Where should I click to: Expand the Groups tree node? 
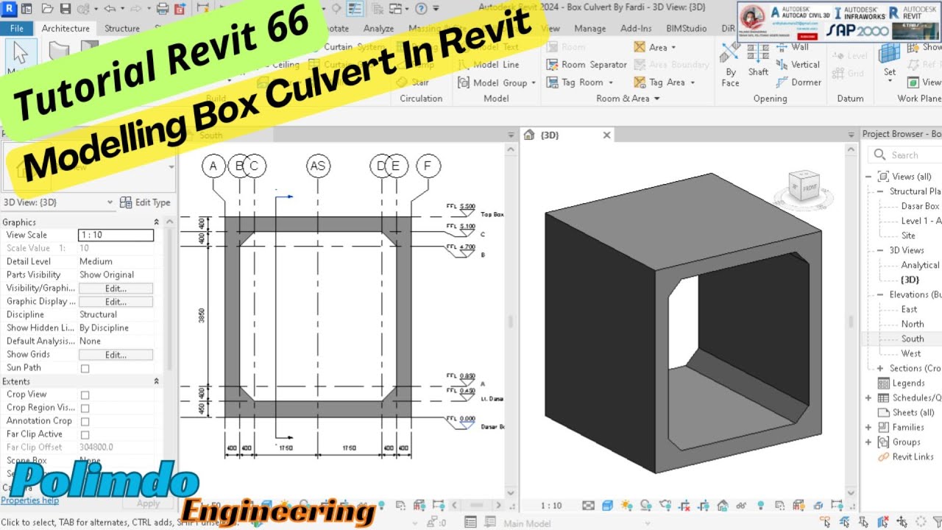[x=868, y=442]
